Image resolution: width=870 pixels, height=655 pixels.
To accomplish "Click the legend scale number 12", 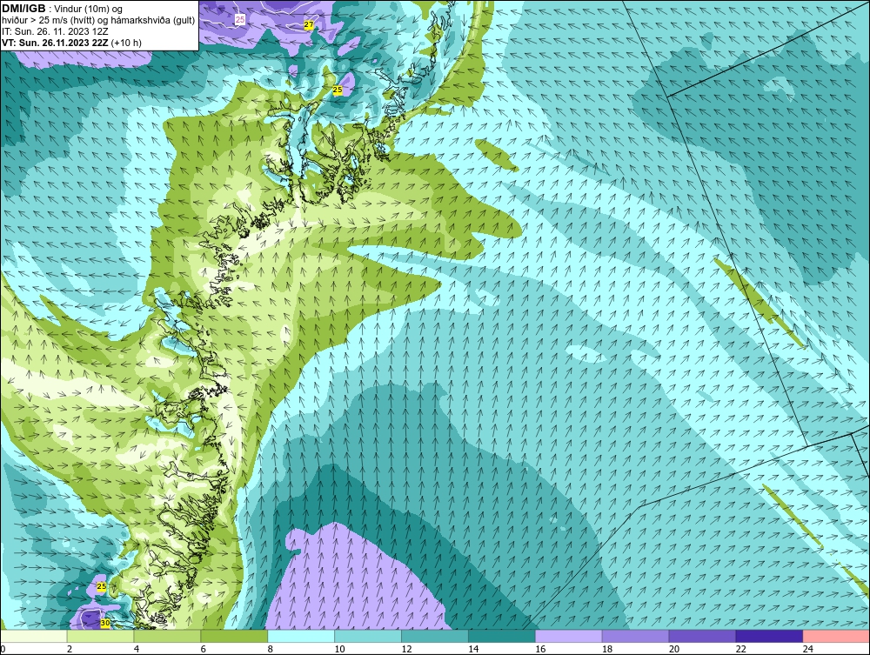I will [x=406, y=649].
